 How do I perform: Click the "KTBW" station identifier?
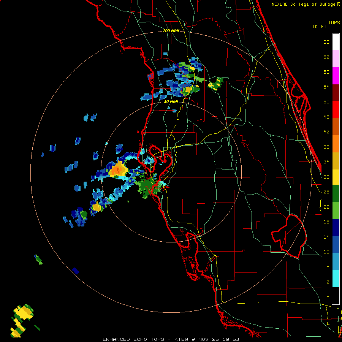[181, 339]
